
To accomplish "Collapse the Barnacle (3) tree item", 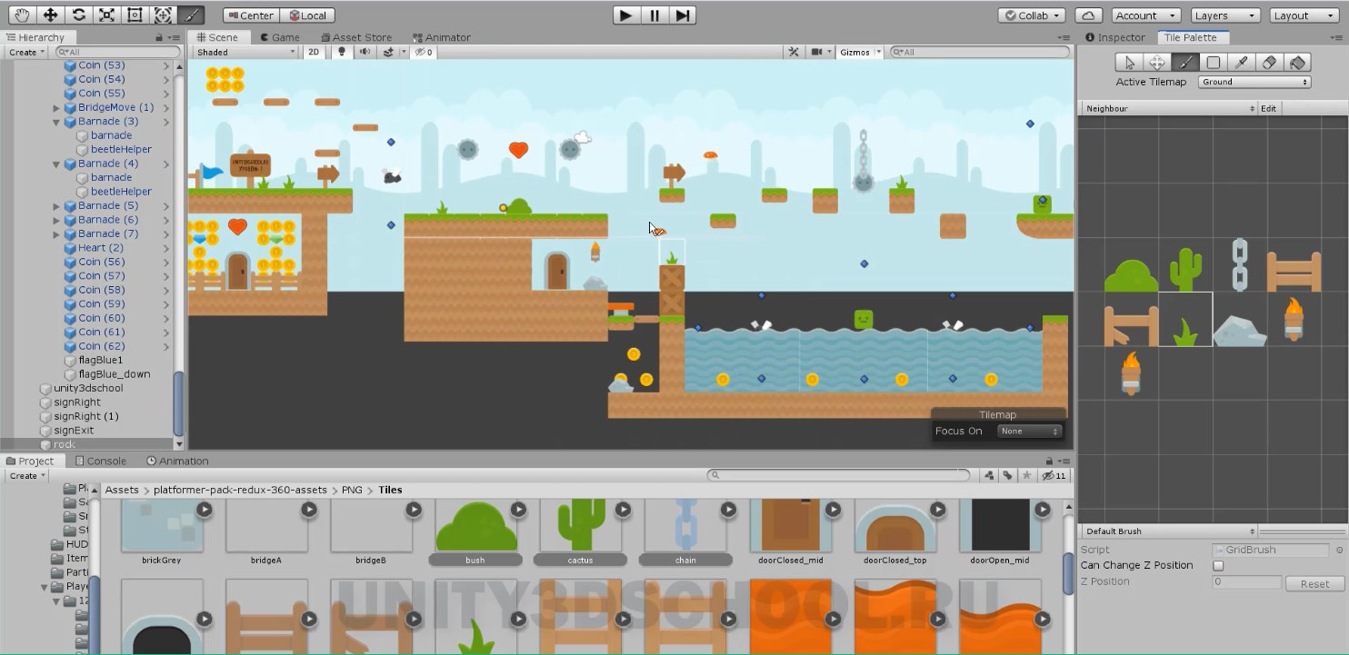I will click(56, 122).
